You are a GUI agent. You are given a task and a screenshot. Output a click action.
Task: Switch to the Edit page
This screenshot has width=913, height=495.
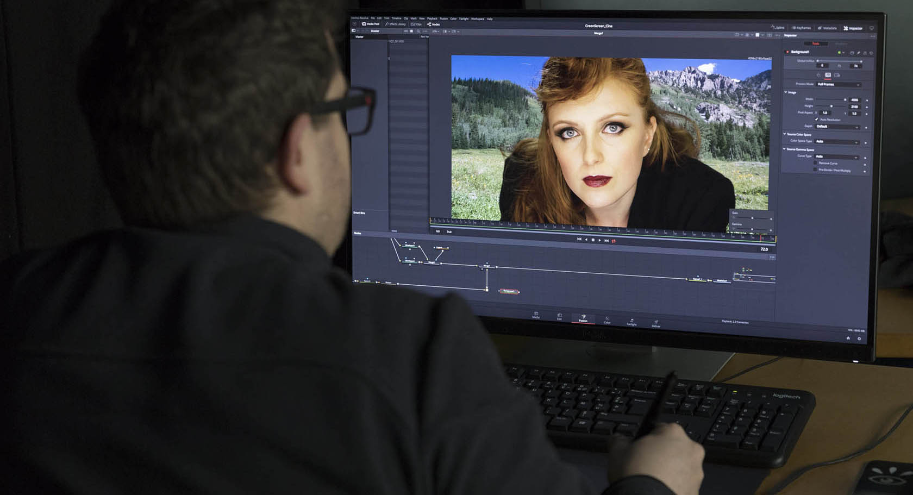559,317
